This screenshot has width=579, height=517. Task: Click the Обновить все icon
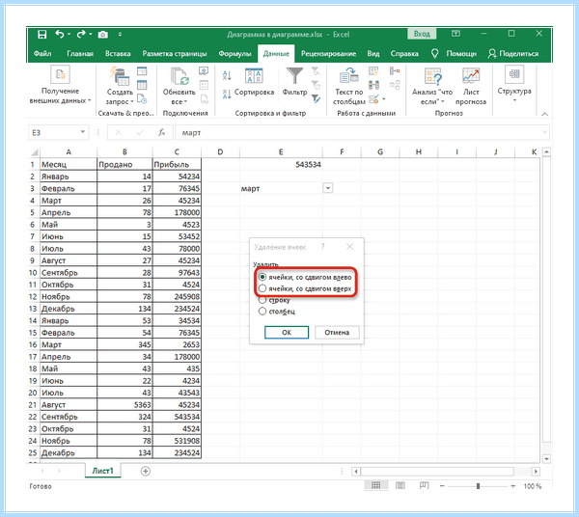point(179,76)
